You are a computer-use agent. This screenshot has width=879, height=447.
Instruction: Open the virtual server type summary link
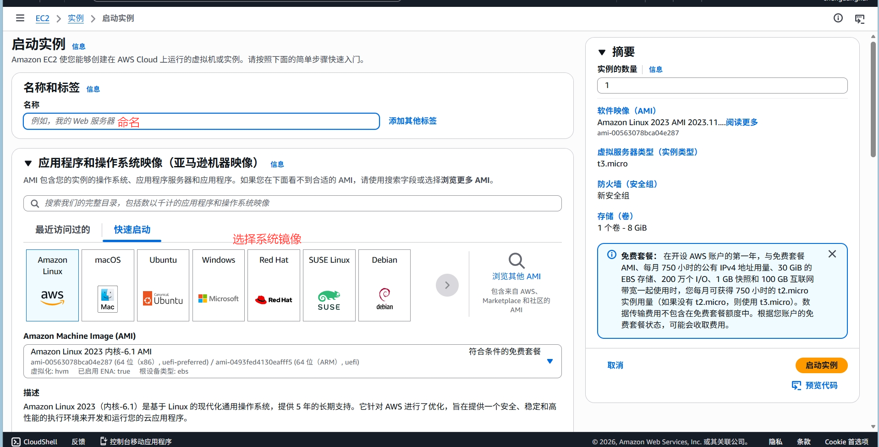click(x=647, y=152)
